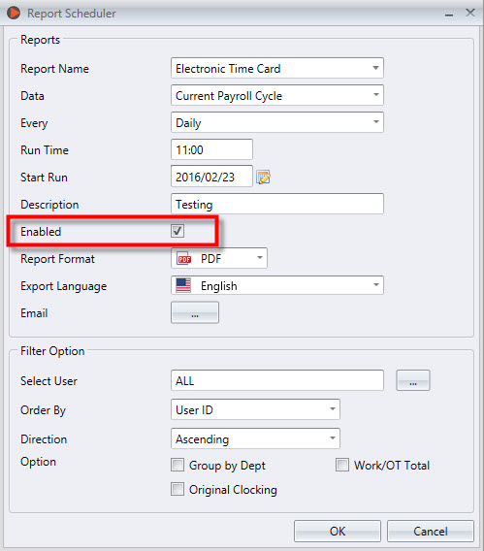Screen dimensions: 484x551
Task: Check the Original Clocking option
Action: tap(177, 489)
